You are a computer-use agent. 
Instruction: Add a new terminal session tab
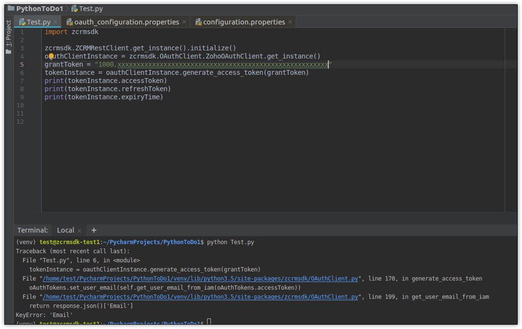tap(94, 230)
